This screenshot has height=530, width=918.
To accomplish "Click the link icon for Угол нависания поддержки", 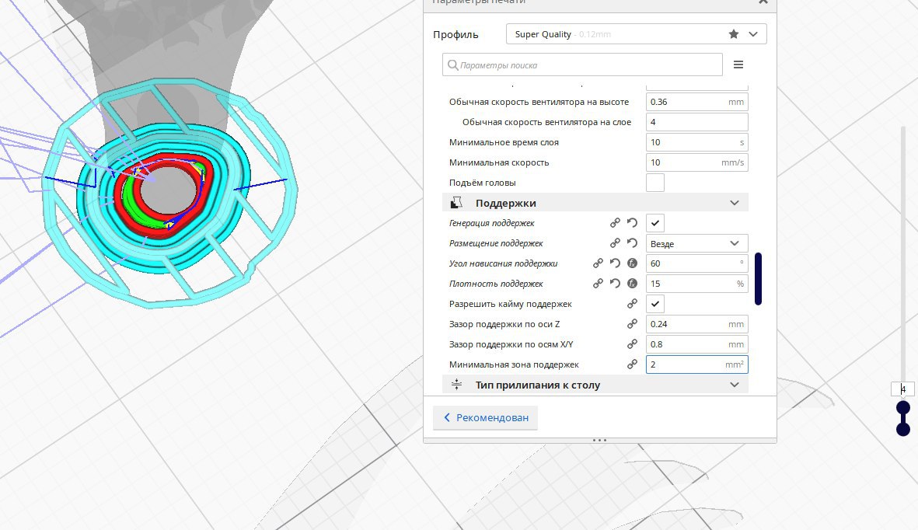I will [598, 263].
